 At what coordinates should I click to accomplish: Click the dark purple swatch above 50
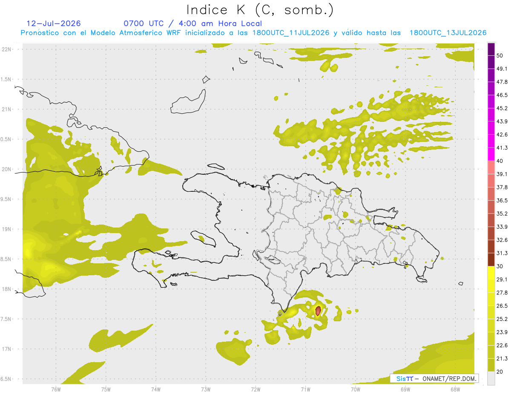tap(491, 49)
